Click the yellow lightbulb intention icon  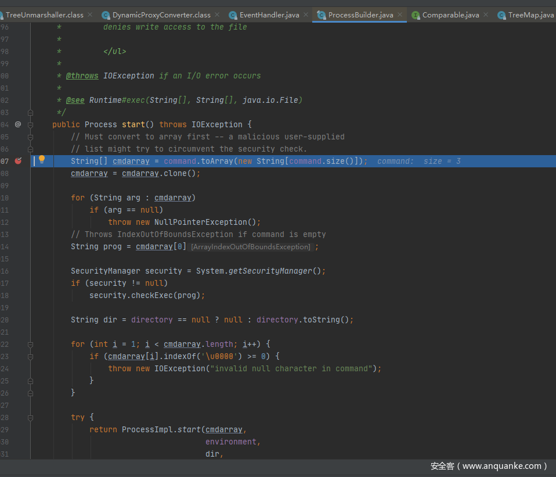pos(42,160)
